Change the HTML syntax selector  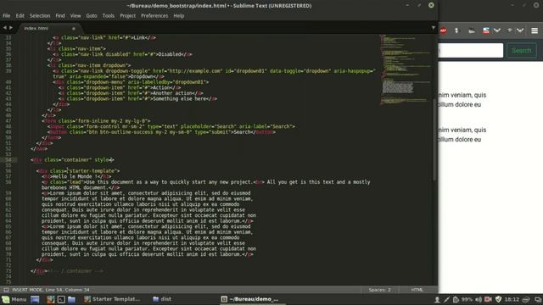pos(417,290)
